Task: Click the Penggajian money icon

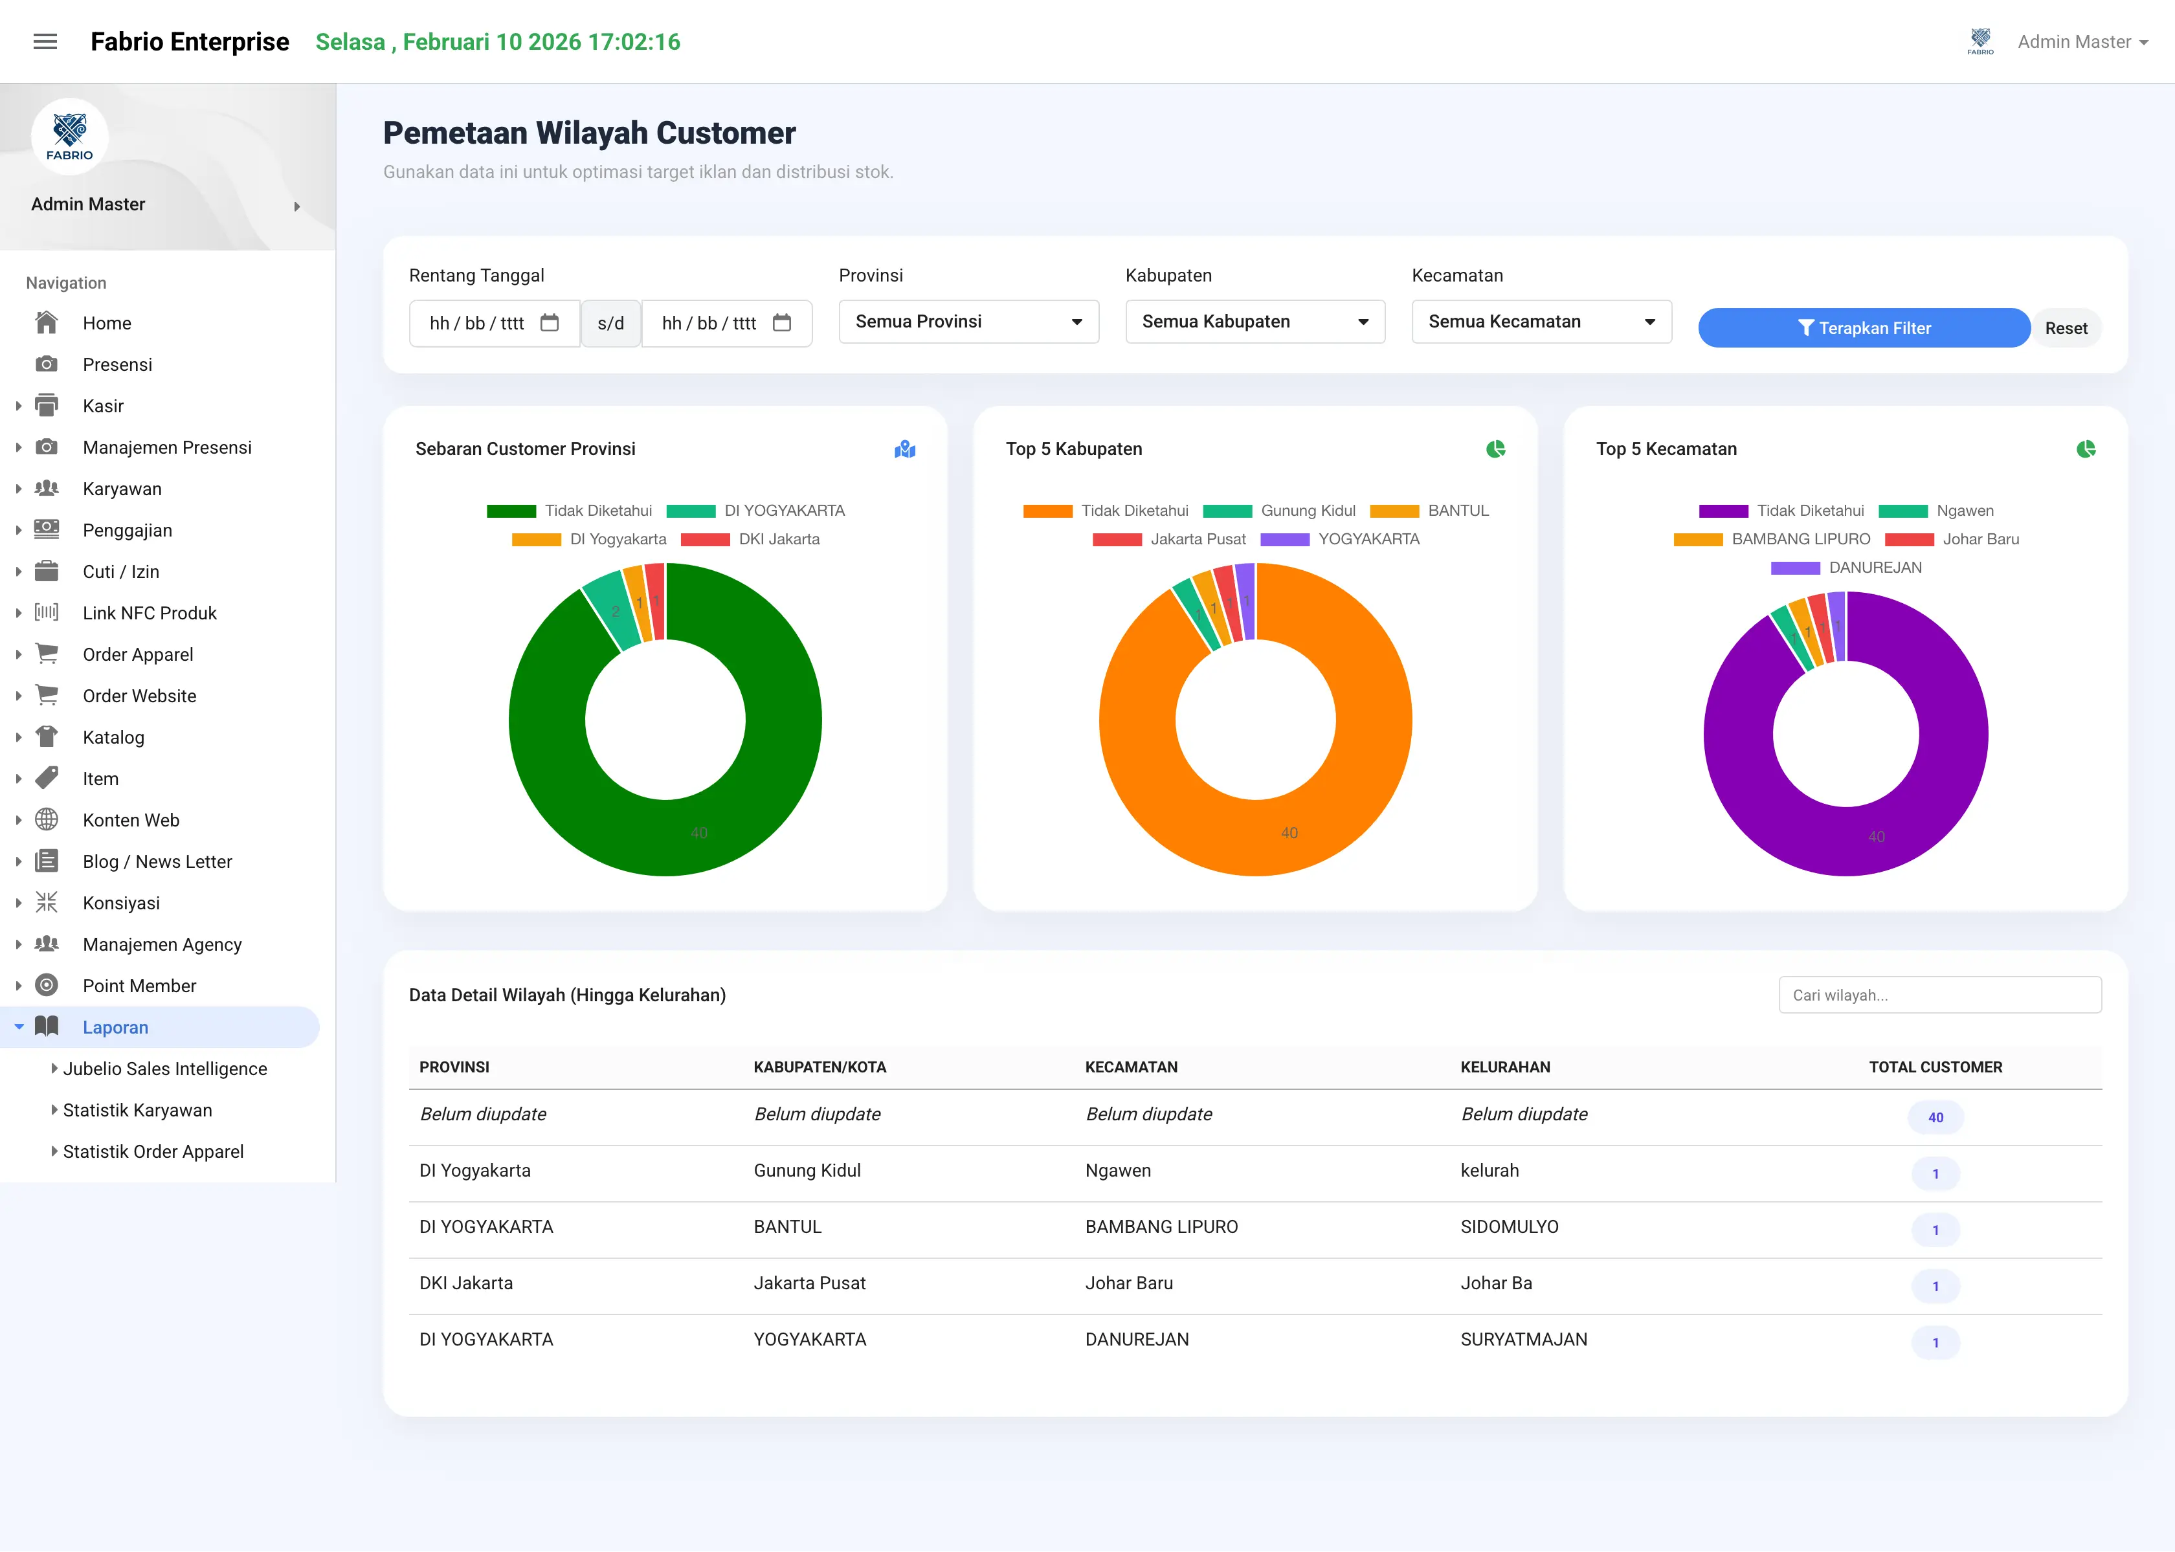Action: point(46,529)
